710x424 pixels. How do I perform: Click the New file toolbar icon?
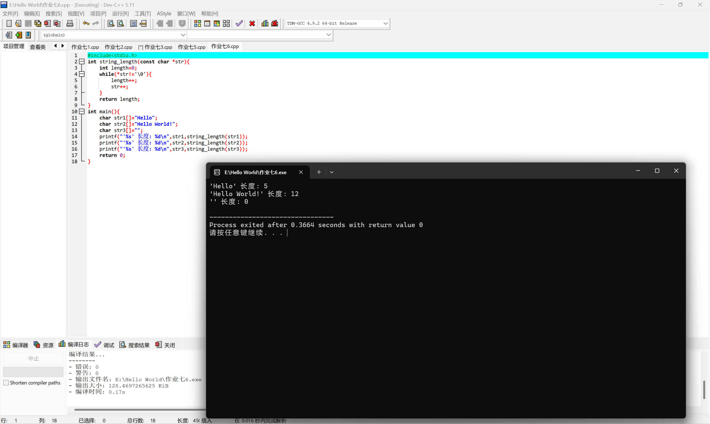point(9,23)
